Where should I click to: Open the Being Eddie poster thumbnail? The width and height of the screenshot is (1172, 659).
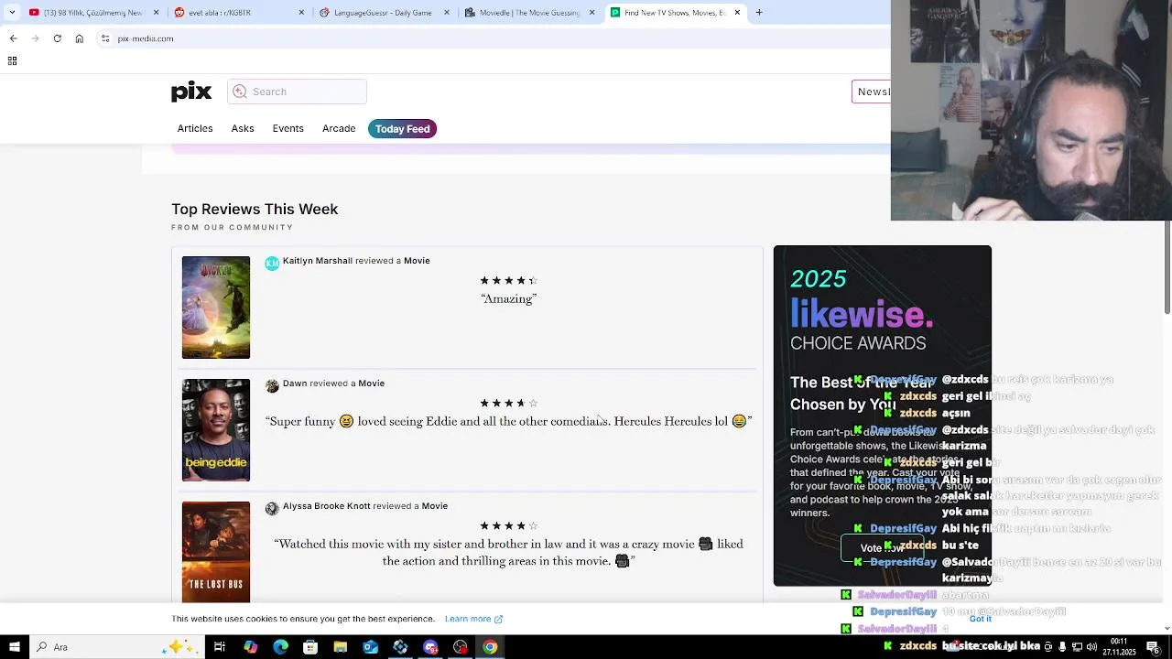(216, 430)
